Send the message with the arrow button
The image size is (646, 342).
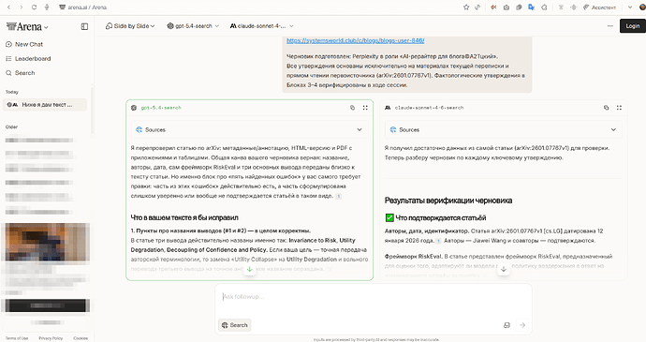522,325
